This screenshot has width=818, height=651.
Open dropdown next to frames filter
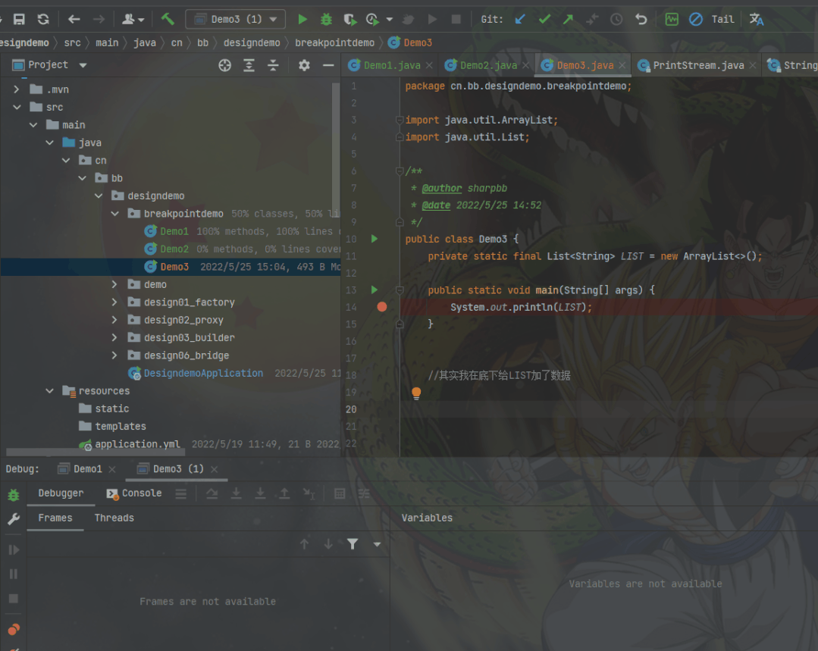click(377, 544)
